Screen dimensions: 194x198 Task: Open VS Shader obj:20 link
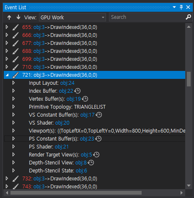click(x=62, y=123)
